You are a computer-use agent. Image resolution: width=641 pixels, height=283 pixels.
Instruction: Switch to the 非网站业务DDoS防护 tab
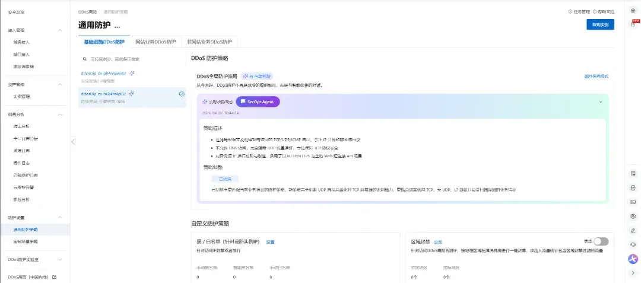pyautogui.click(x=209, y=42)
